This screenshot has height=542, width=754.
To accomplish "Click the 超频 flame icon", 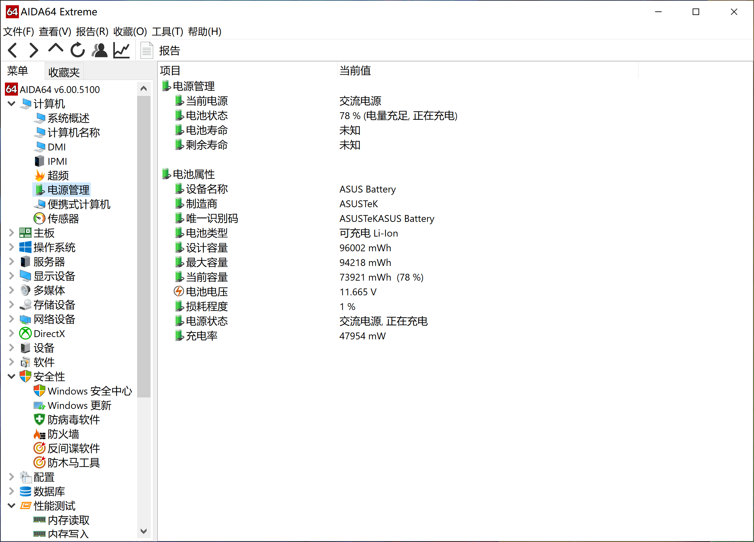I will tap(39, 176).
